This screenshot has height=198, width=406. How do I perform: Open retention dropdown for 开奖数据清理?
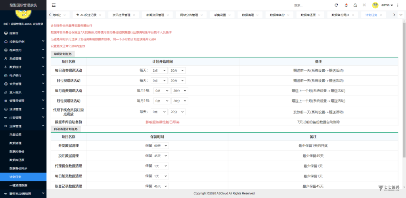click(x=160, y=146)
